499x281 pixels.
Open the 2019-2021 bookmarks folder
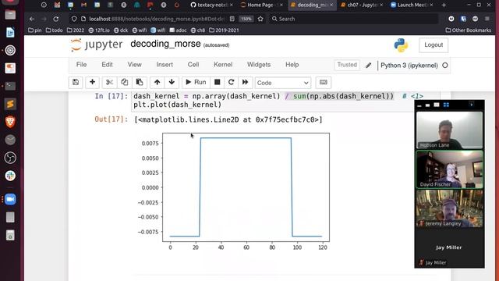[x=224, y=30]
